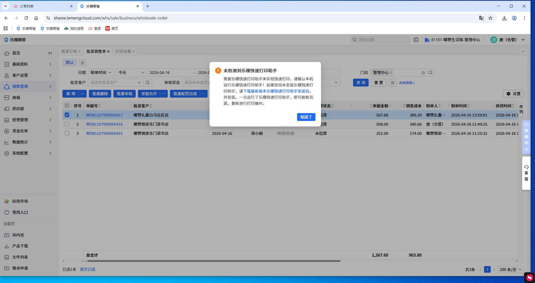Image resolution: width=535 pixels, height=283 pixels.
Task: Click the 批量审核 button
Action: (x=125, y=94)
